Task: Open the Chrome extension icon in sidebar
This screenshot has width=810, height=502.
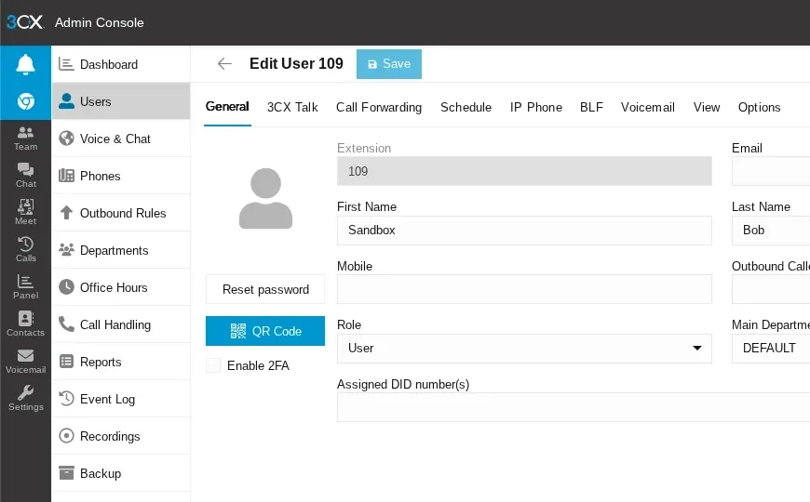Action: point(25,101)
